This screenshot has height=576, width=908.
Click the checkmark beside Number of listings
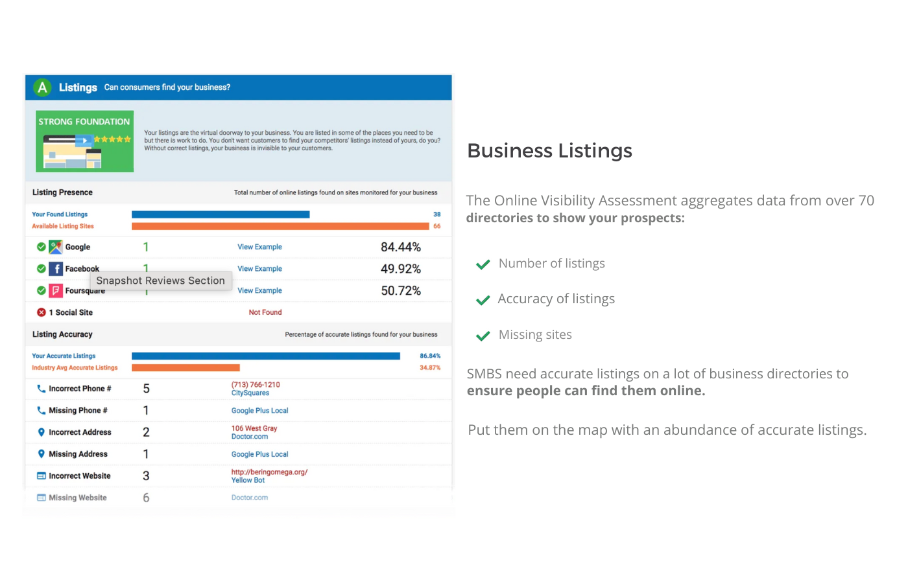pos(483,264)
